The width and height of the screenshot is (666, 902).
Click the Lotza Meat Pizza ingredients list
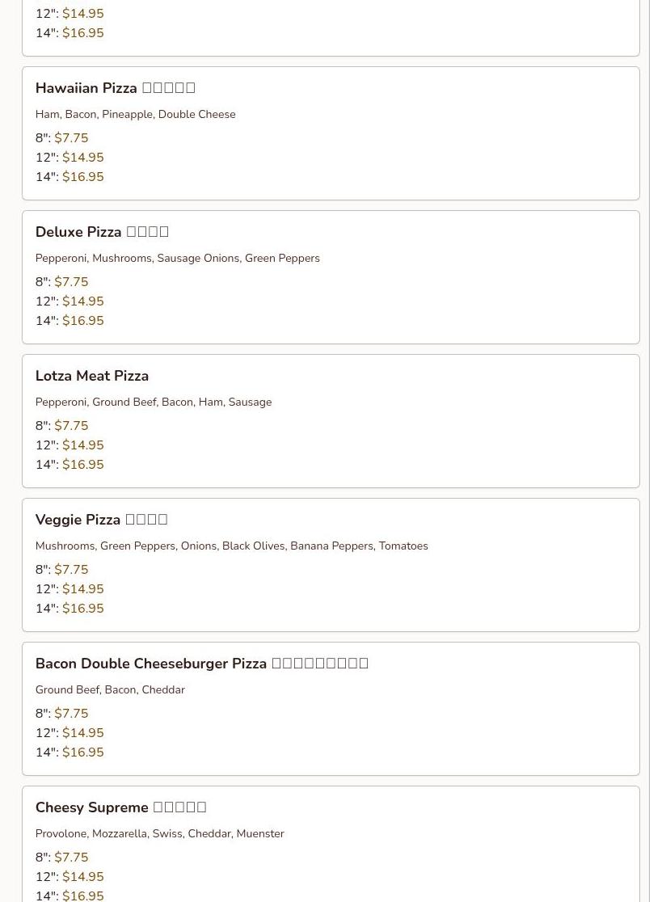pos(153,403)
